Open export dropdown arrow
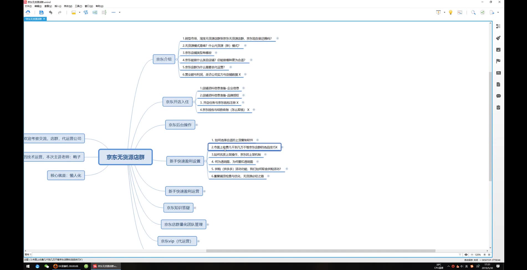 [x=498, y=12]
